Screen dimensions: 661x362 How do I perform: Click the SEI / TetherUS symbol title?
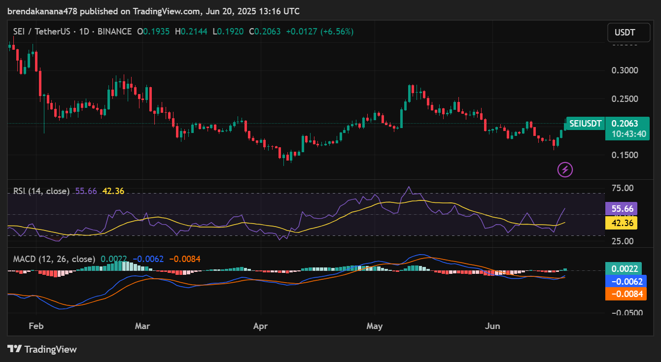42,32
